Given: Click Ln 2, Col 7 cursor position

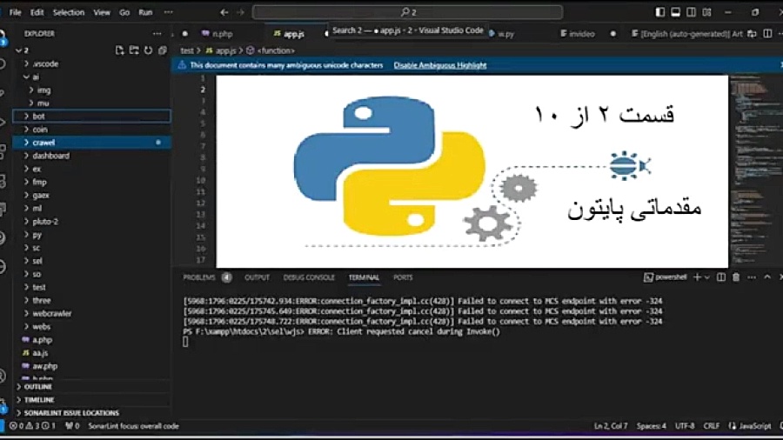Looking at the screenshot, I should [610, 426].
